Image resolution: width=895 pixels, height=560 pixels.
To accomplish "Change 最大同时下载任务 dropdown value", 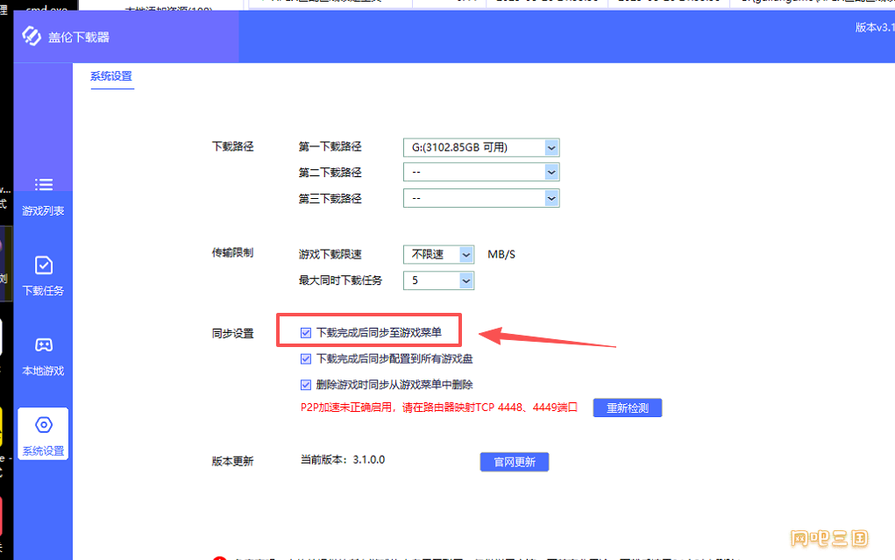I will (465, 280).
